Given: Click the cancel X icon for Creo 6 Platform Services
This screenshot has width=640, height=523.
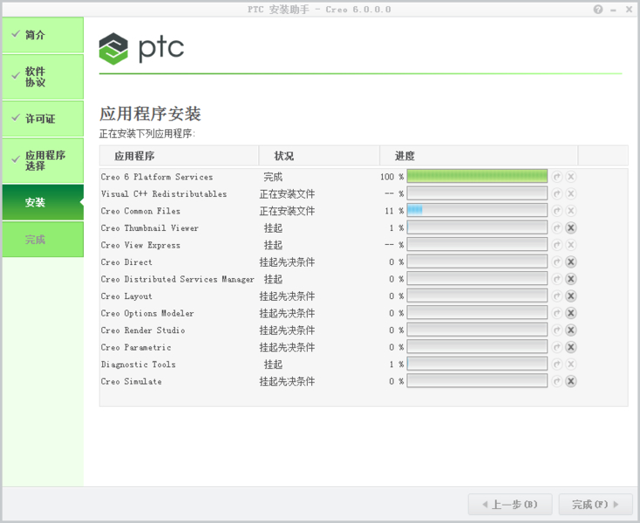Looking at the screenshot, I should click(x=571, y=177).
